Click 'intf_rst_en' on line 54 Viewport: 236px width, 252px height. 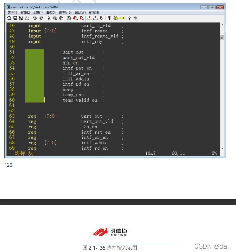coord(77,68)
